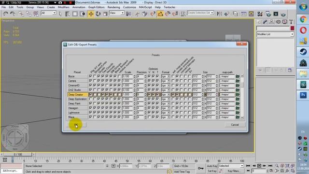This screenshot has width=309, height=174.
Task: Open the Curve Editor icon
Action: (x=243, y=14)
